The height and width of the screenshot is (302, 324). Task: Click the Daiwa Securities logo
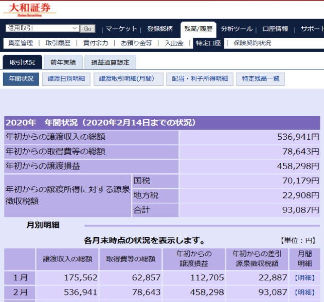tap(30, 10)
